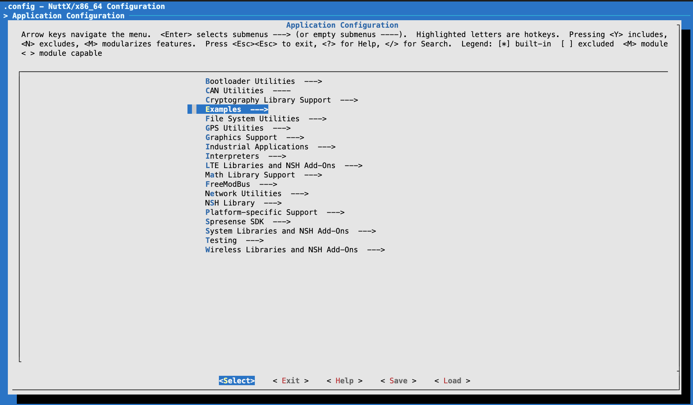Click the Save button
Viewport: 693px width, 405px height.
pyautogui.click(x=398, y=381)
